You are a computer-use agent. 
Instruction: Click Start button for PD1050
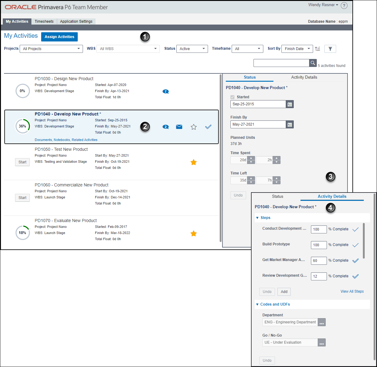tap(22, 162)
